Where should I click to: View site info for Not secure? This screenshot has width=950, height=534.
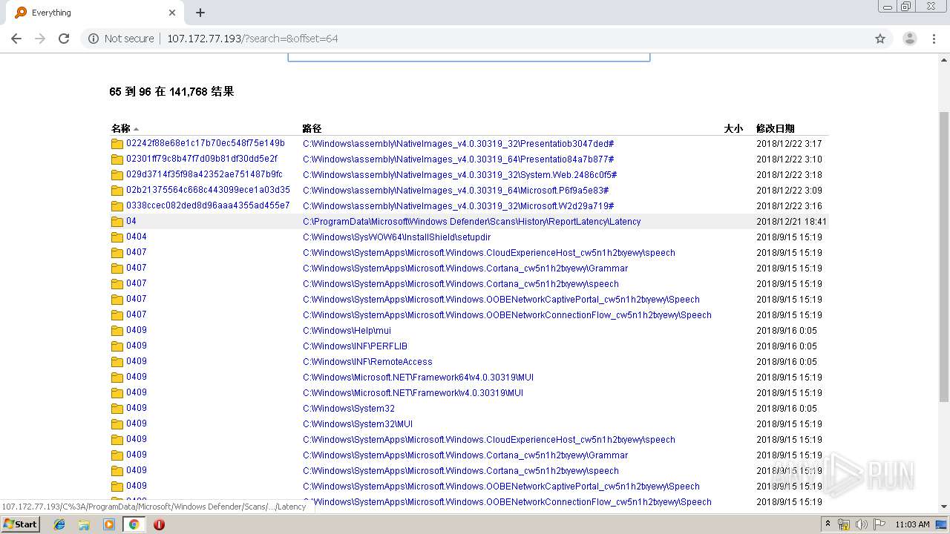122,39
